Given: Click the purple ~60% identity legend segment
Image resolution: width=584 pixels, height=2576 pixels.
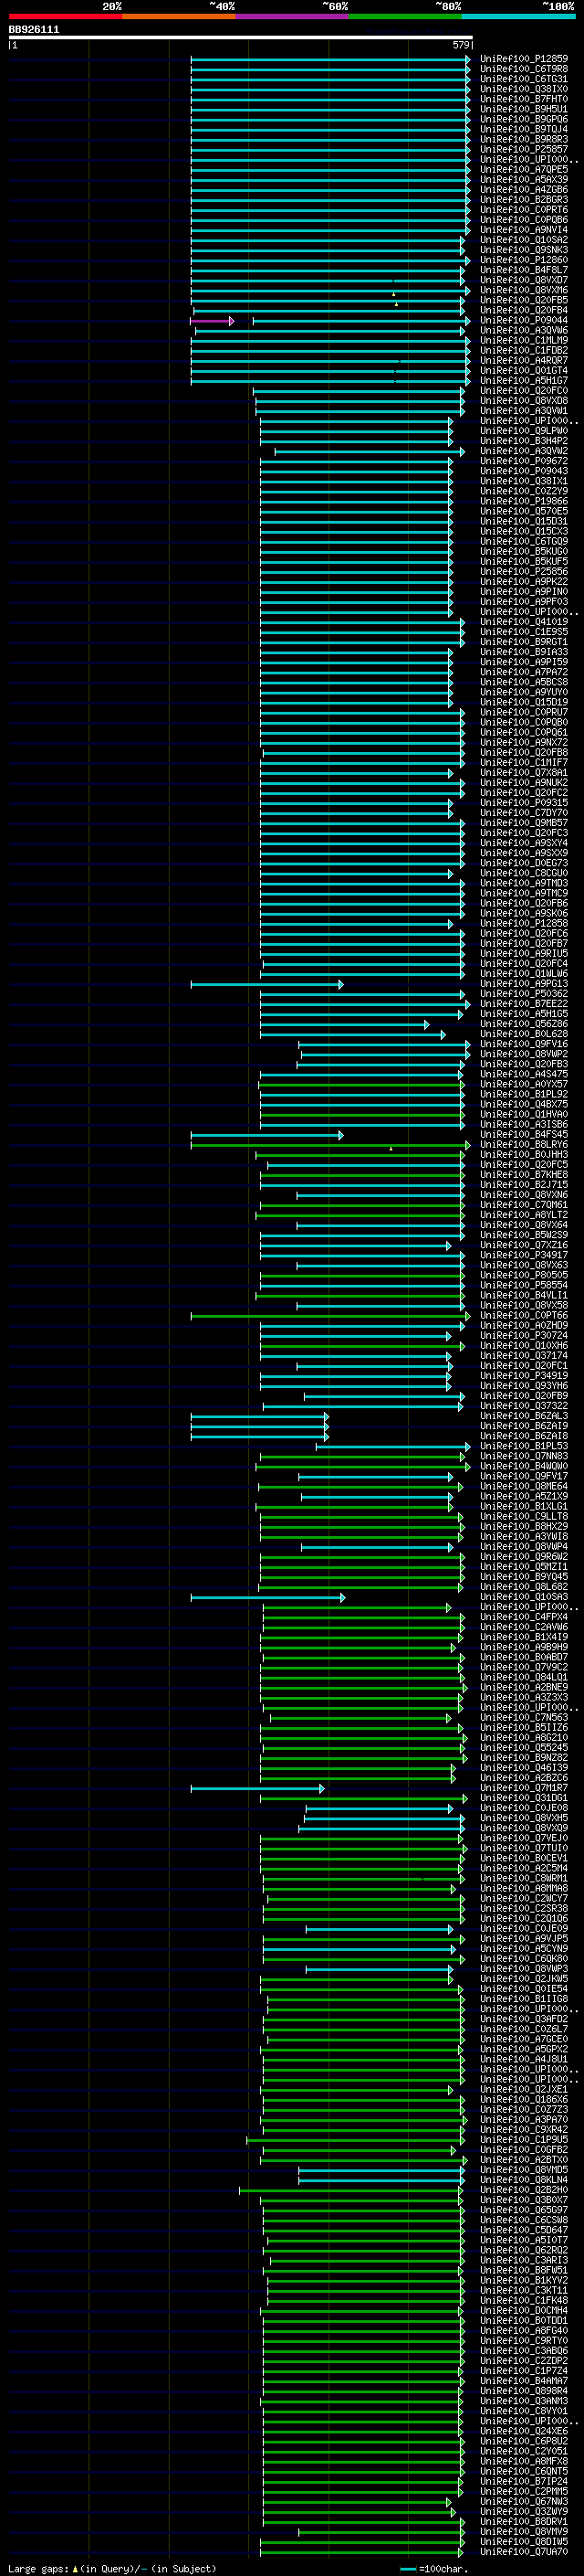Looking at the screenshot, I should coord(291,16).
